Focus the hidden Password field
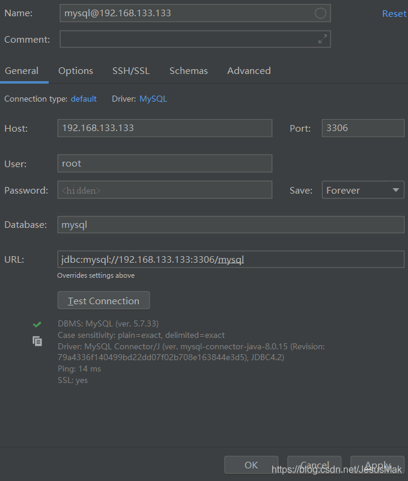The height and width of the screenshot is (481, 408). click(x=165, y=190)
